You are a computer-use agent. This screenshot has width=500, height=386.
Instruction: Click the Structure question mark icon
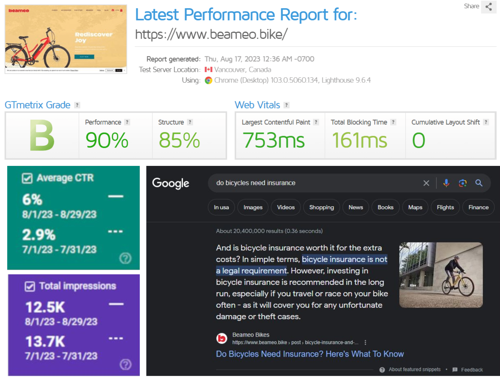pyautogui.click(x=190, y=122)
